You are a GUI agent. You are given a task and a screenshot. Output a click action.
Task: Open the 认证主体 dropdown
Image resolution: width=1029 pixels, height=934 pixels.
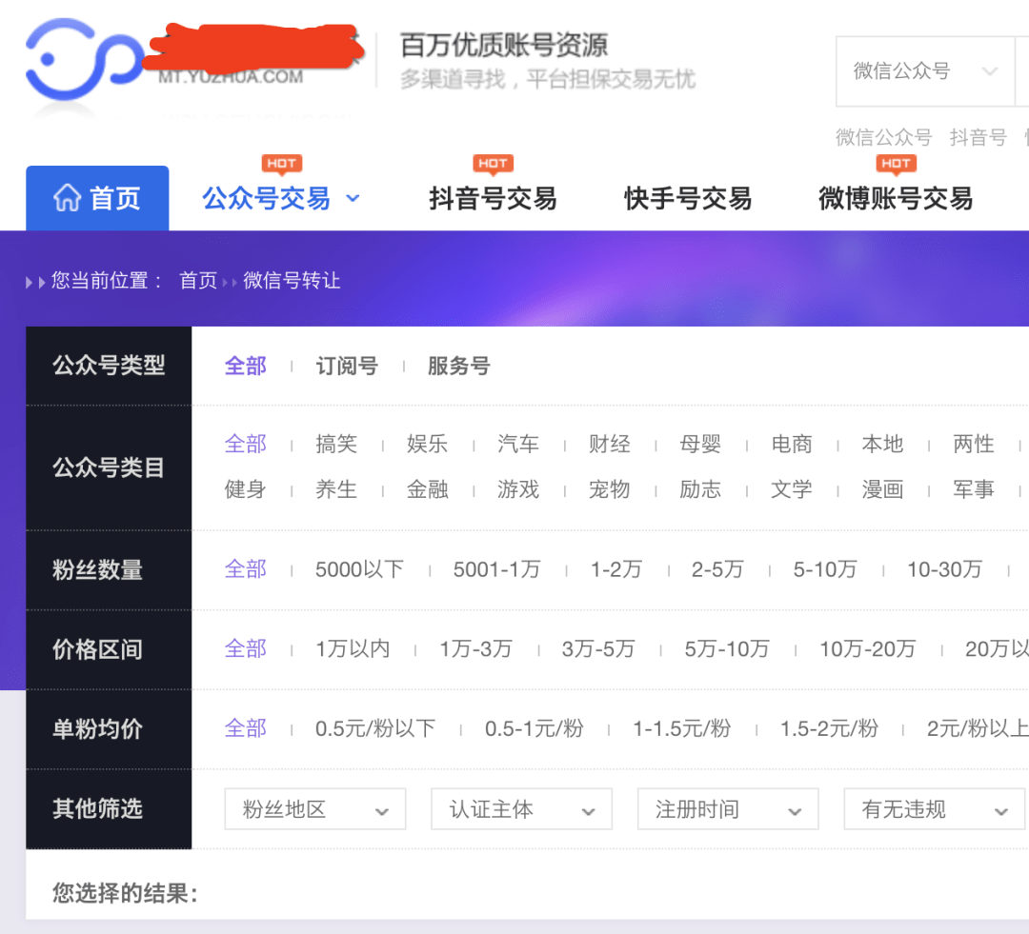pos(522,809)
